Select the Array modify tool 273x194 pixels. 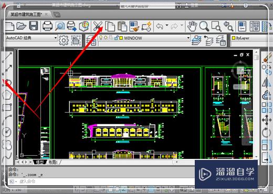coord(267,107)
